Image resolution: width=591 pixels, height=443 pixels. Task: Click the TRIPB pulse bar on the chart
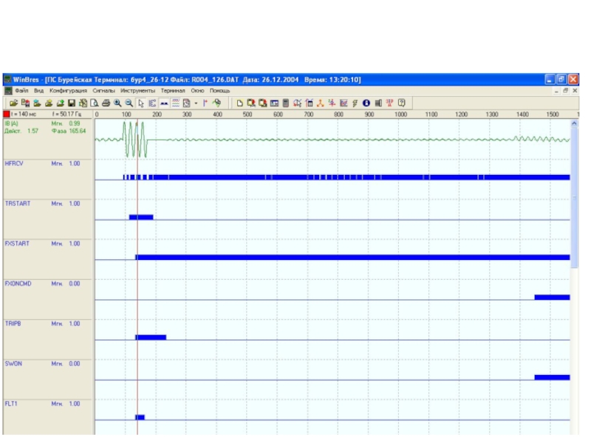(151, 337)
